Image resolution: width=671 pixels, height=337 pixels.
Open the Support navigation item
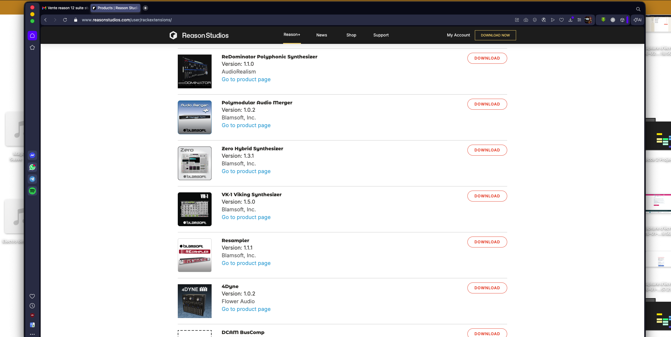point(381,35)
